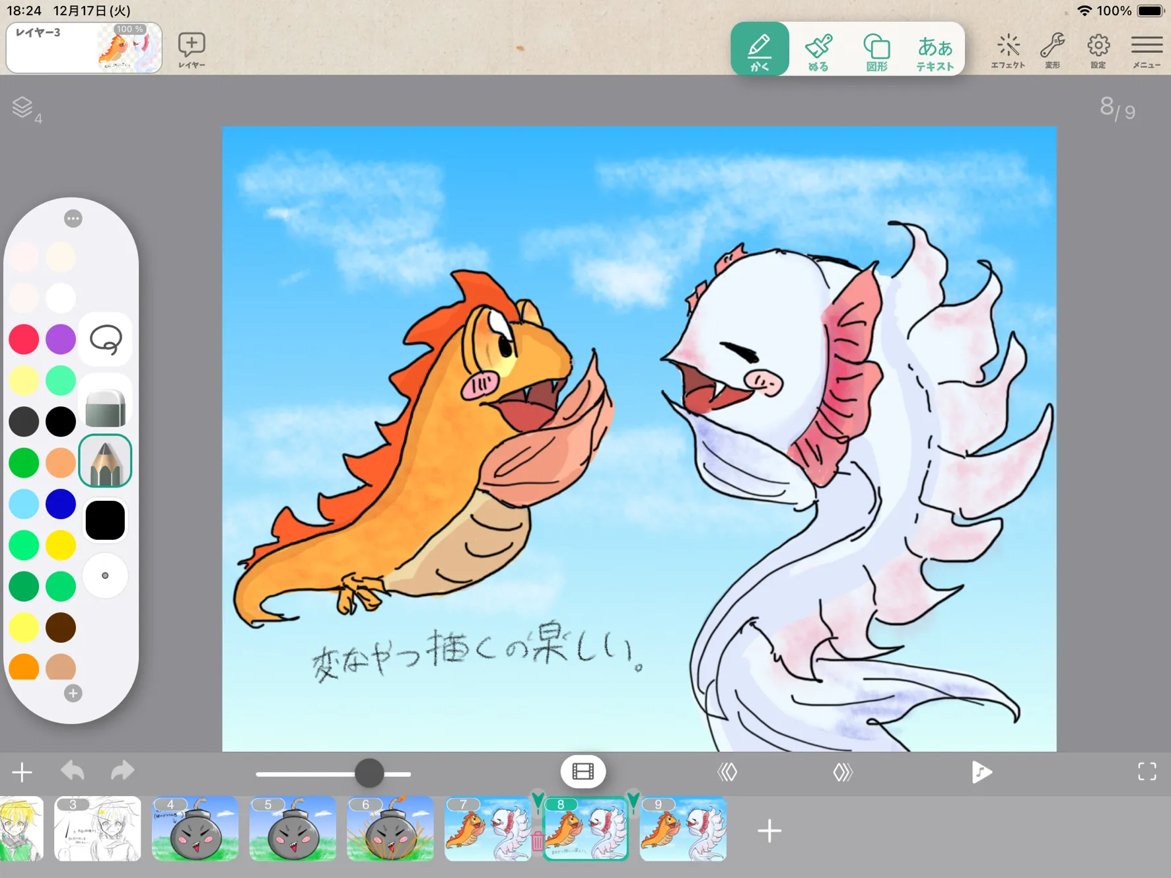Undo the last stroke
1171x878 pixels.
(x=73, y=771)
